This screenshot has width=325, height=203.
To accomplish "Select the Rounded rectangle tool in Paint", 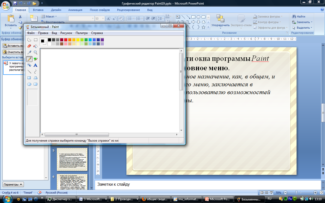I will click(36, 84).
